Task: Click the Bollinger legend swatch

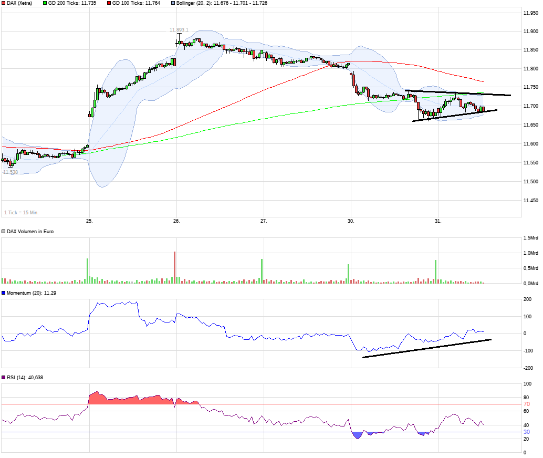Action: (173, 3)
